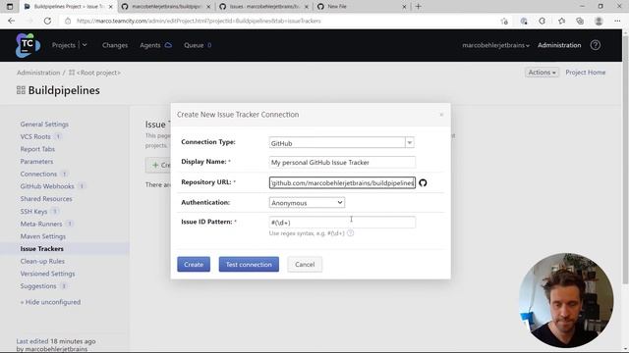
Task: Open browser settings ellipsis menu
Action: point(617,21)
